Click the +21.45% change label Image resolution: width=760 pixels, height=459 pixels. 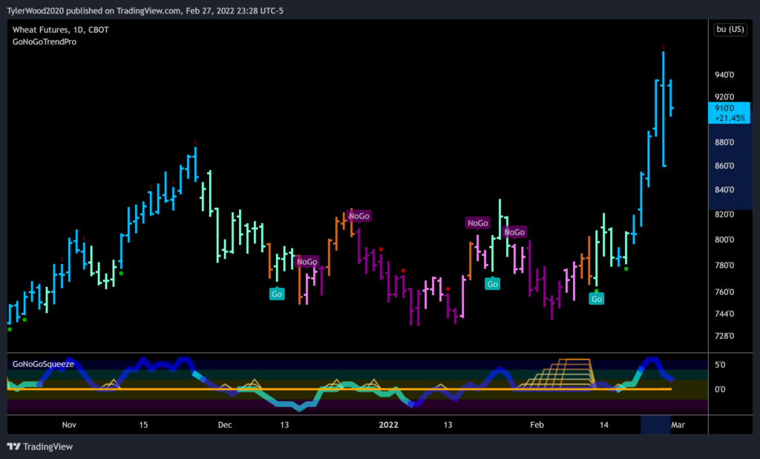click(730, 118)
